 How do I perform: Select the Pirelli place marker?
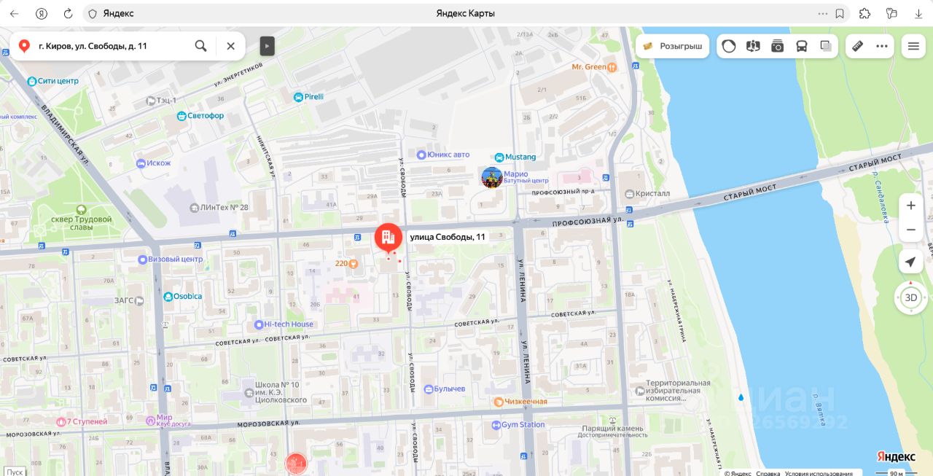pos(298,97)
